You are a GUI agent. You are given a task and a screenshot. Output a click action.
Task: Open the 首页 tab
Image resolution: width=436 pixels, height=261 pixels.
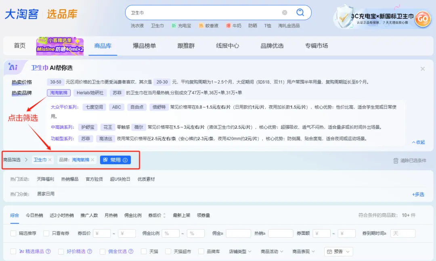click(x=20, y=46)
